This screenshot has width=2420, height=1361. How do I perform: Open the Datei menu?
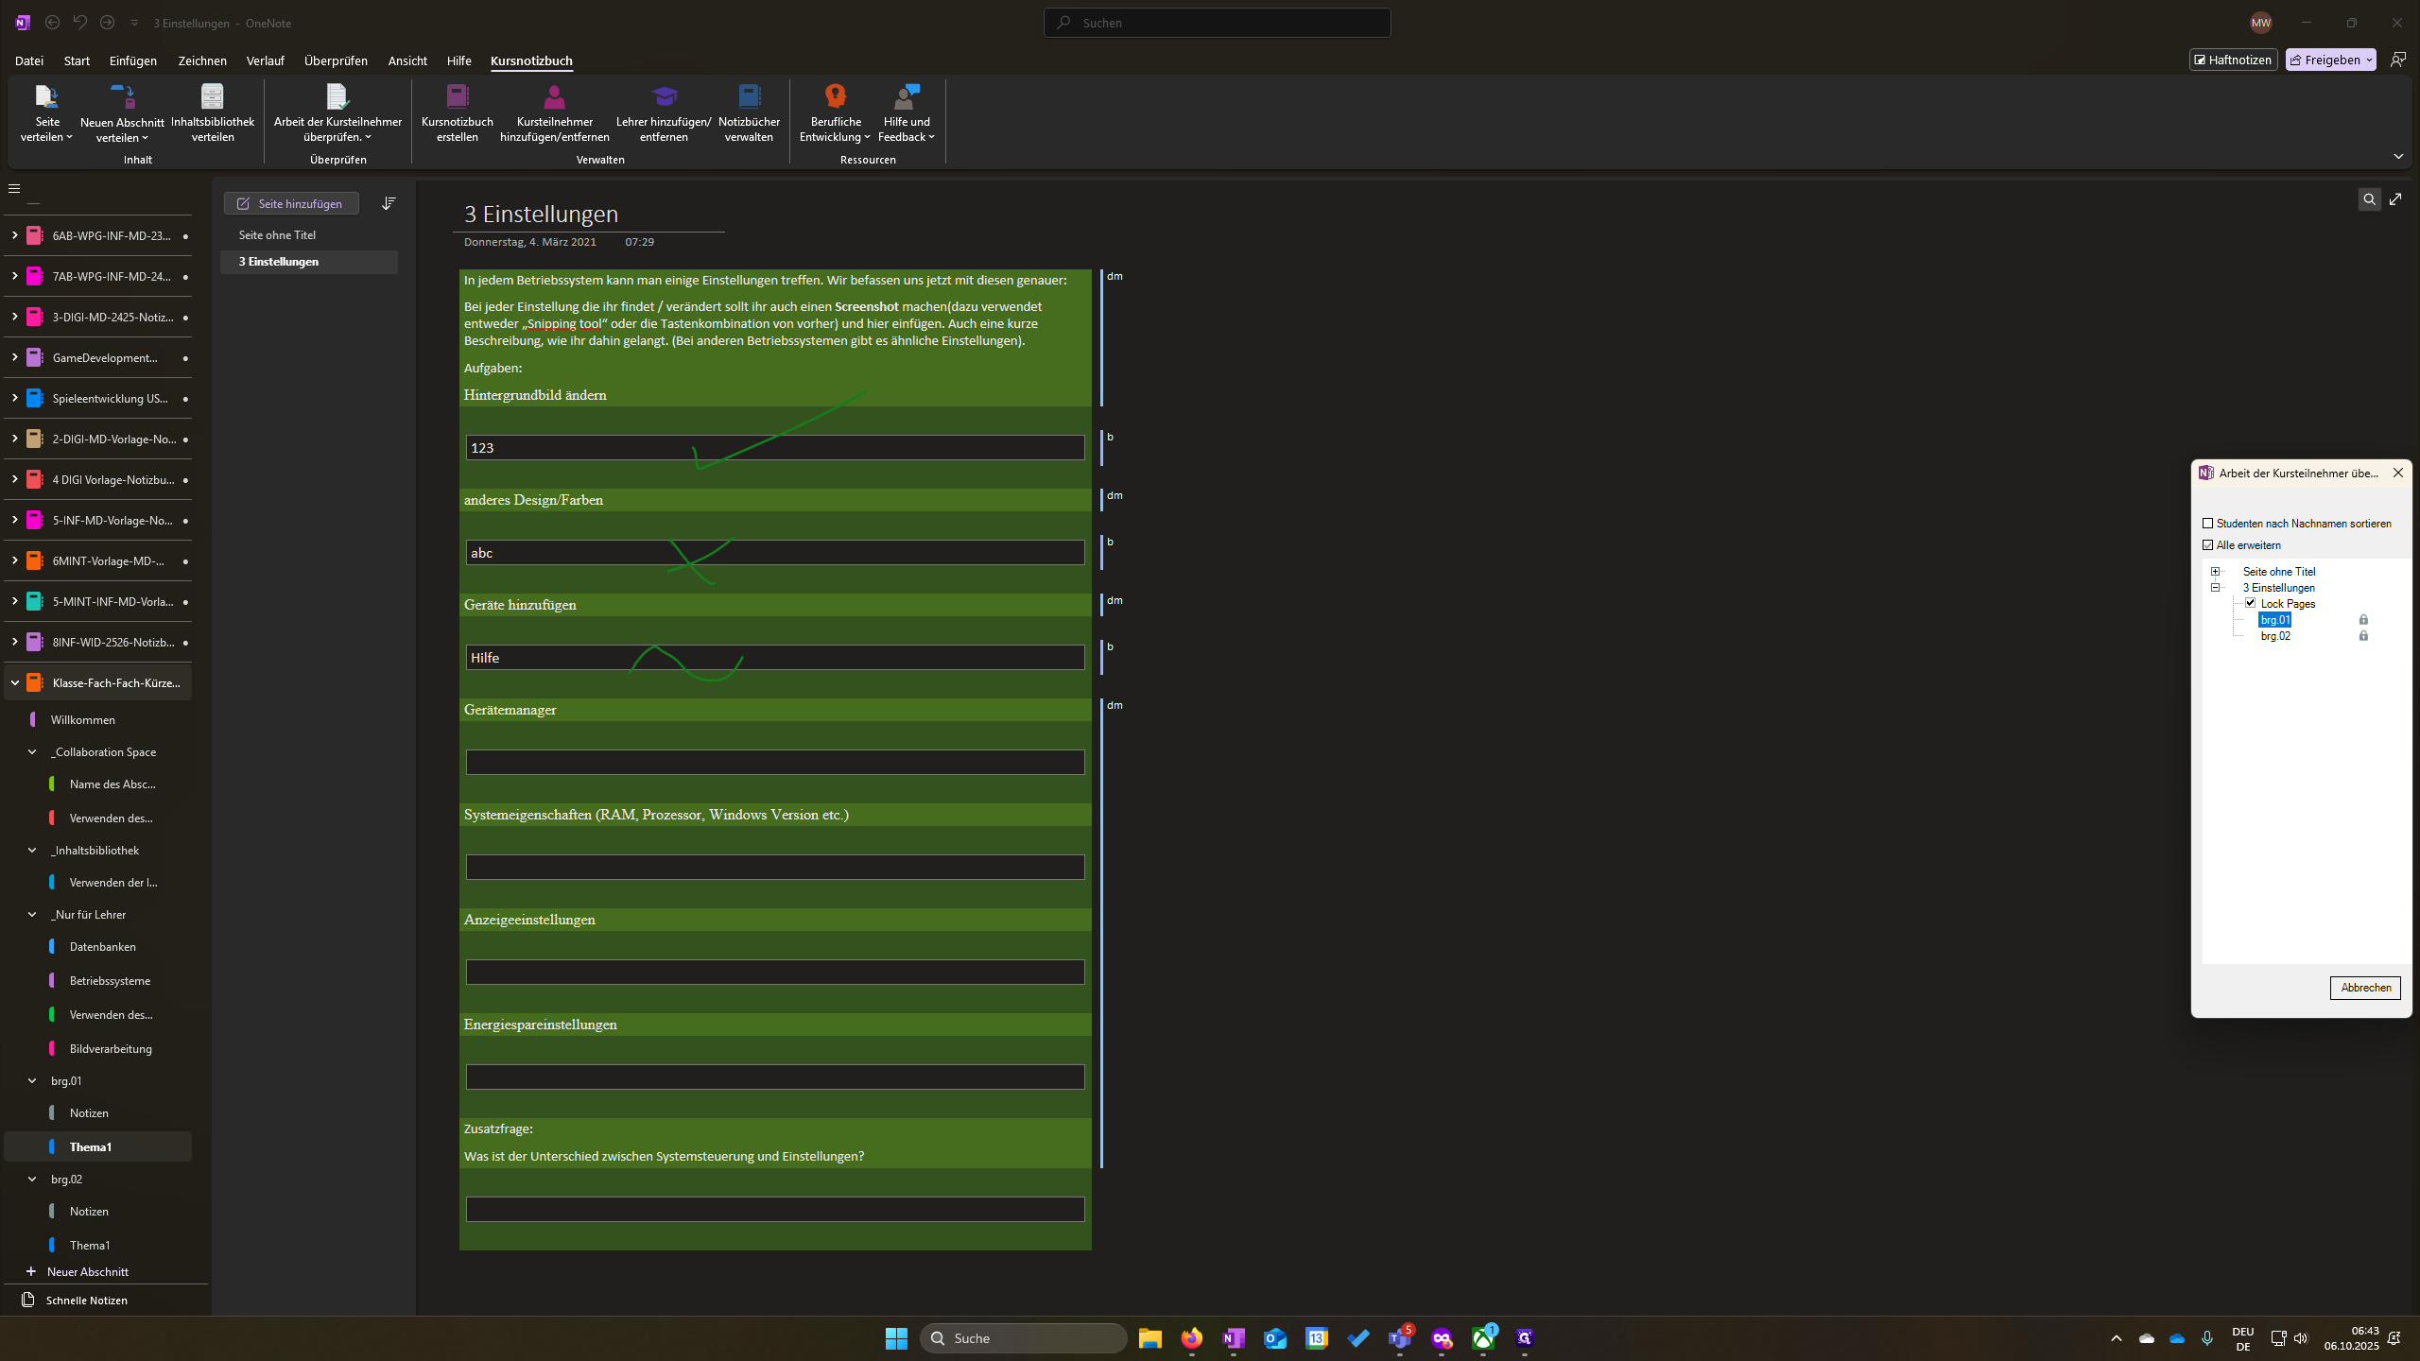pos(29,60)
